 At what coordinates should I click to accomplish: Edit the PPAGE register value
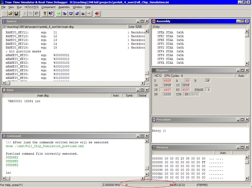click(x=208, y=90)
